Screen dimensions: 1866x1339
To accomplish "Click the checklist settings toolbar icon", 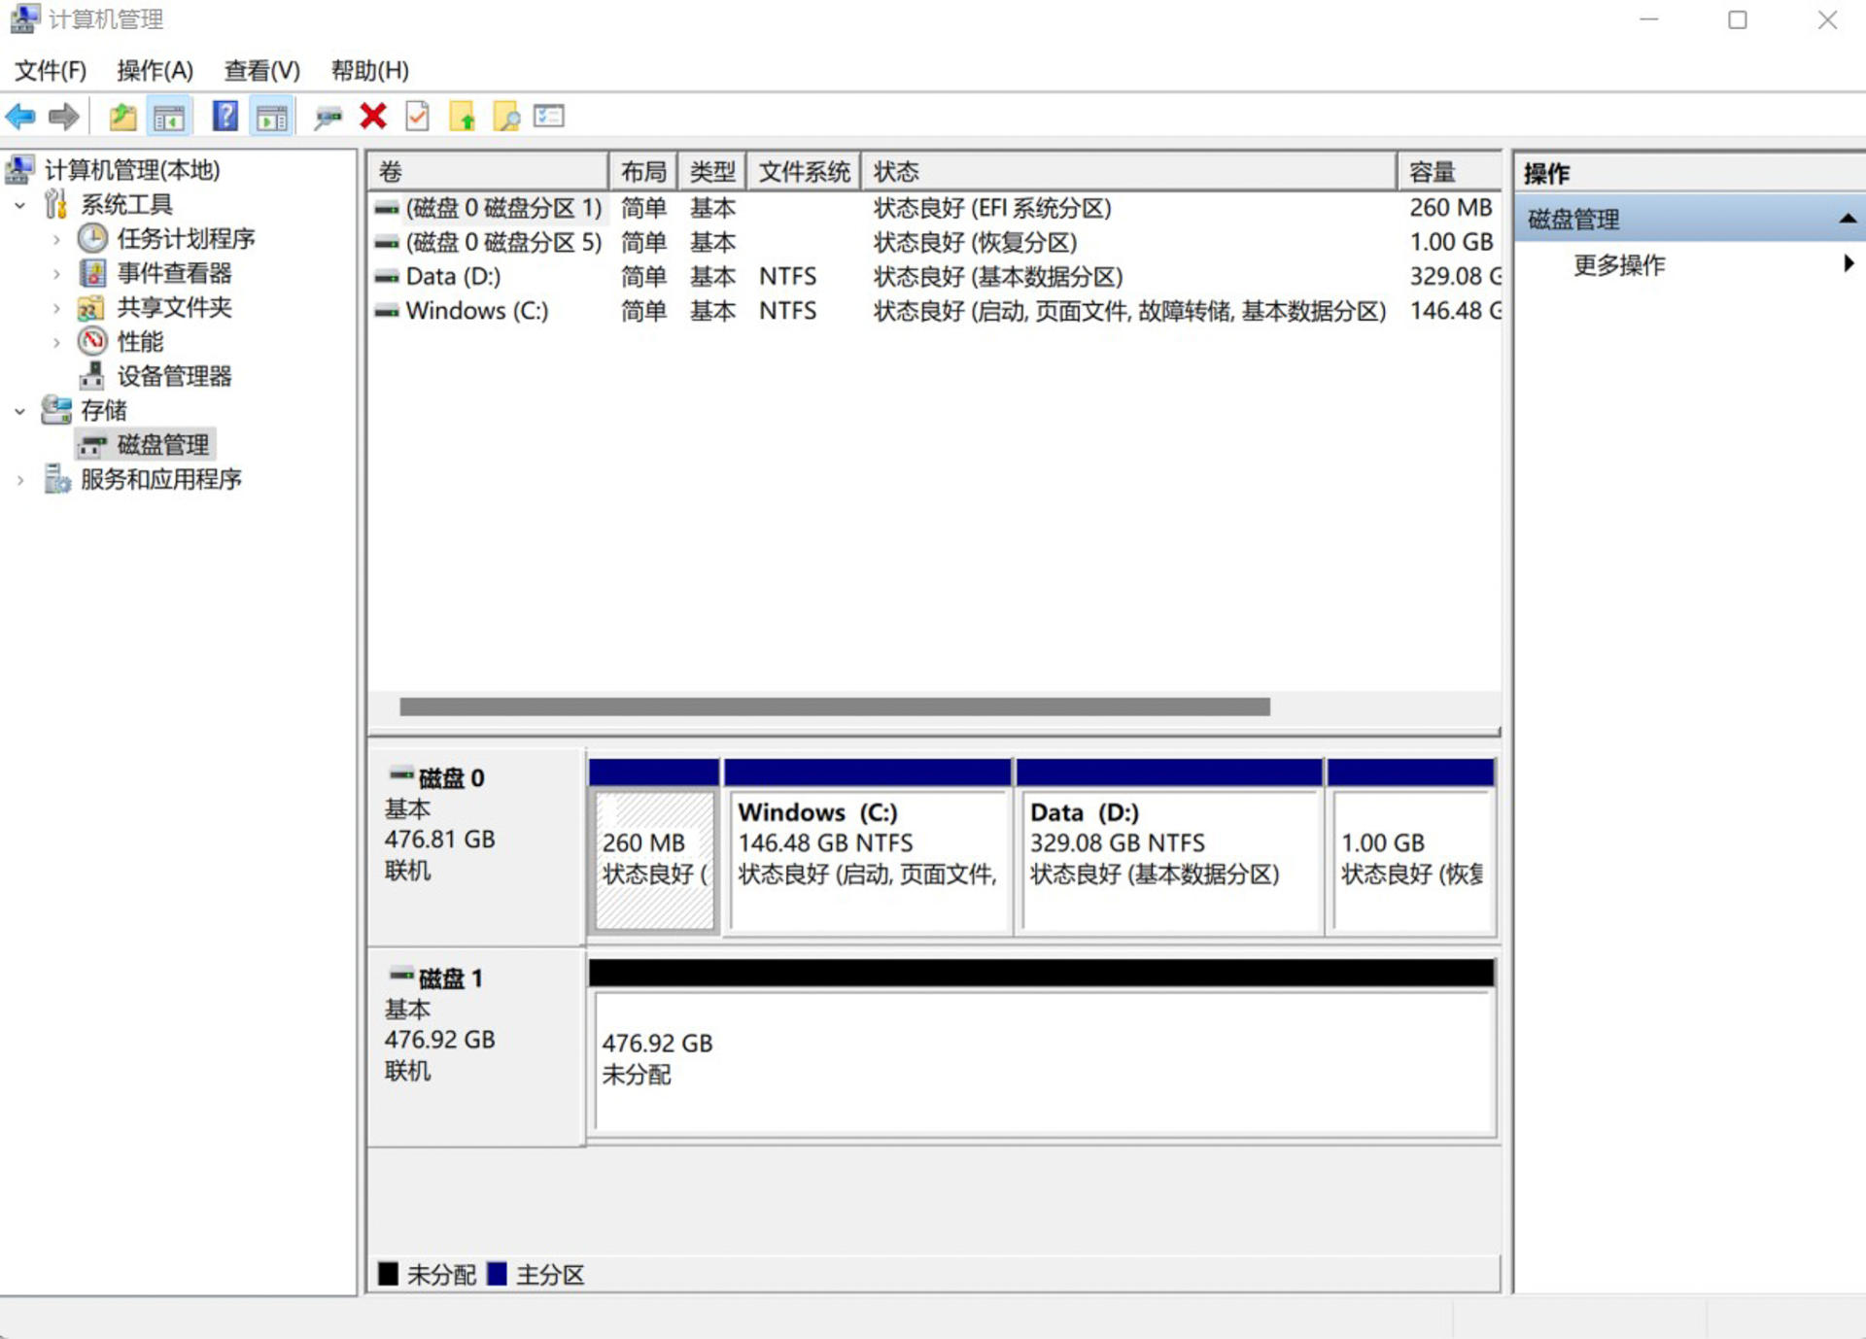I will click(x=549, y=117).
